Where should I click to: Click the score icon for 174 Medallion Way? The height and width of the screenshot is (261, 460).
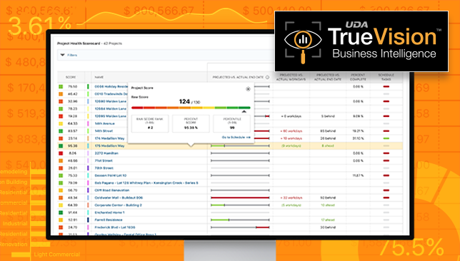61,138
